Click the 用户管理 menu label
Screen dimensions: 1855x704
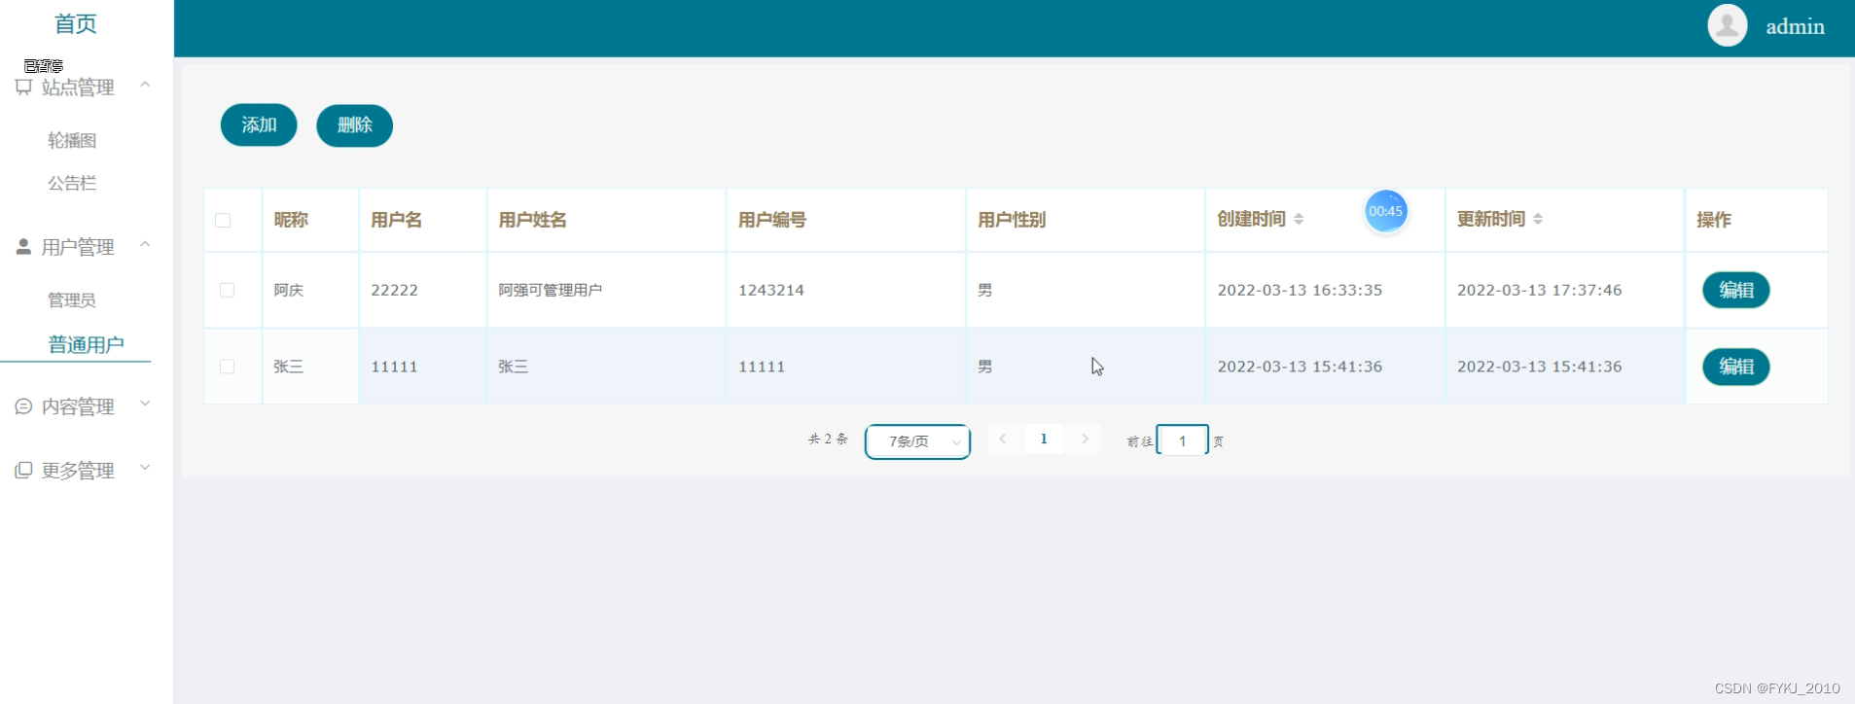[78, 247]
